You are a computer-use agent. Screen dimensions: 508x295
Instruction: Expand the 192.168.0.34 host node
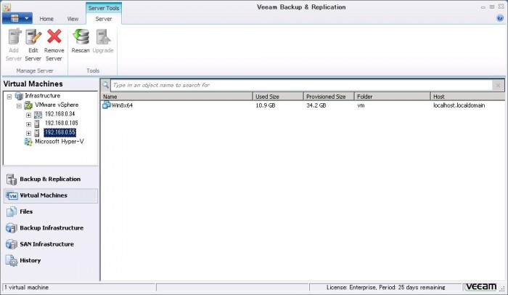click(28, 114)
